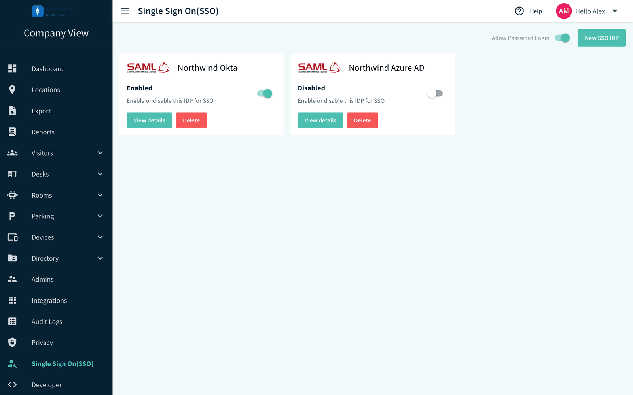The image size is (633, 395).
Task: Click the New SSO IDP button
Action: point(601,38)
